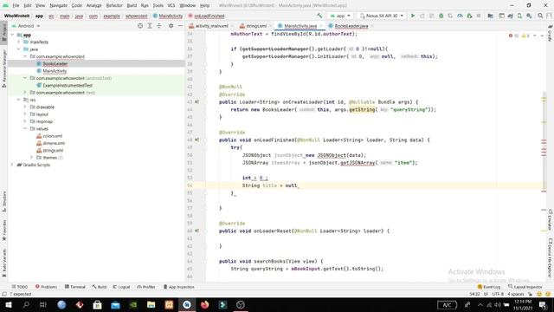Open the Project Structure folder icon in toolbar

click(x=491, y=16)
